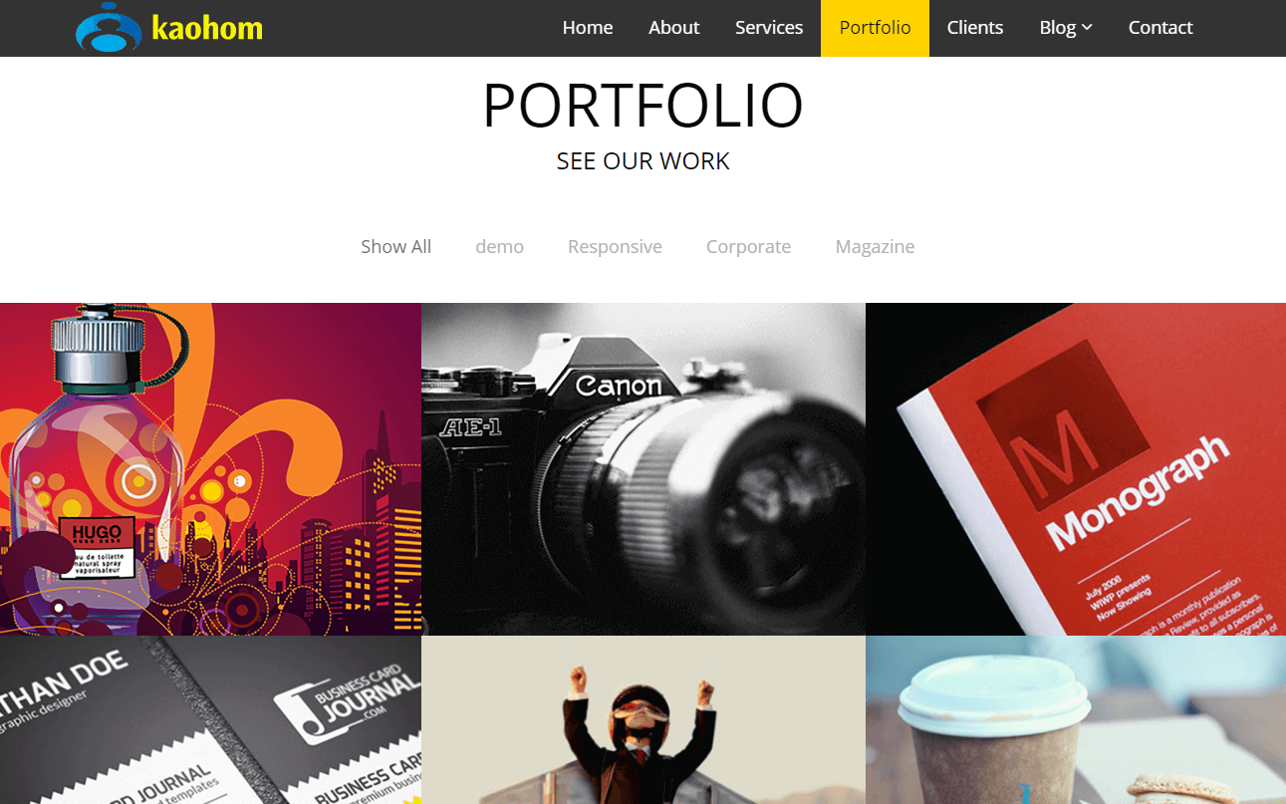Open the Home menu item
1286x804 pixels.
588,28
